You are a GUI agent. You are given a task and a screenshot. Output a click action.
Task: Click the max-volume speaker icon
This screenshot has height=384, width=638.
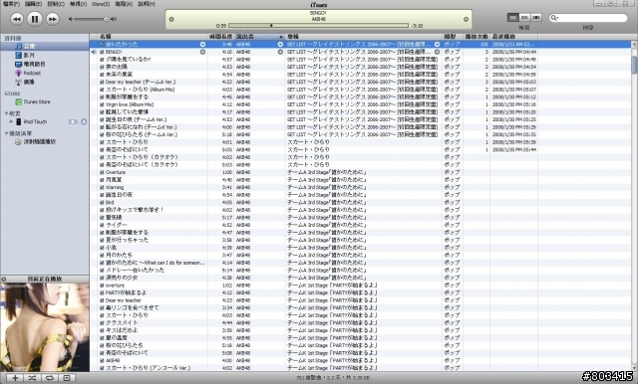[114, 19]
